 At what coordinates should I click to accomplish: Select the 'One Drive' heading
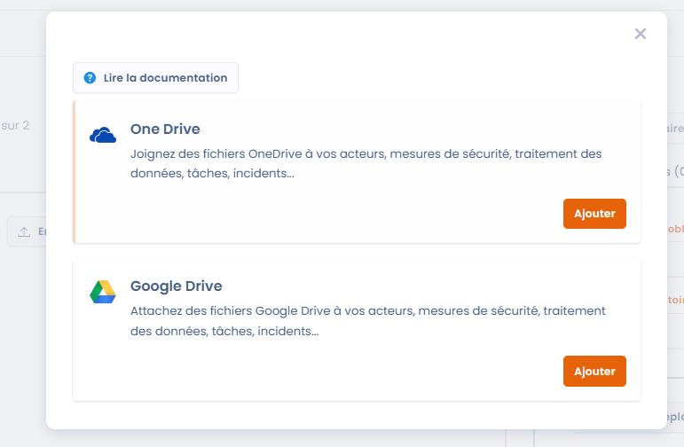click(x=165, y=129)
